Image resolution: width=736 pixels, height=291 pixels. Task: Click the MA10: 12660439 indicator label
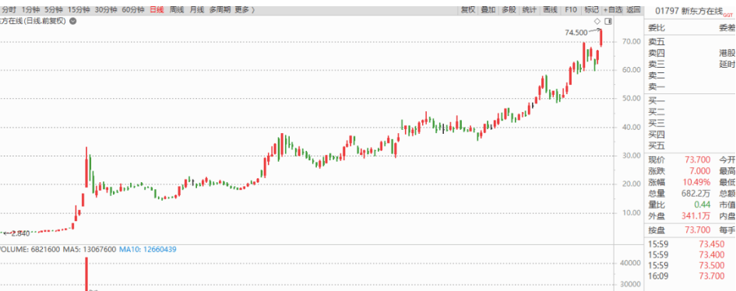point(147,249)
